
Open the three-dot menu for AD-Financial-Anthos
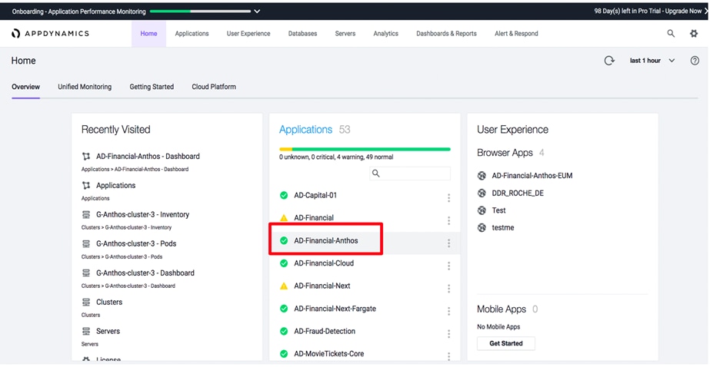448,243
